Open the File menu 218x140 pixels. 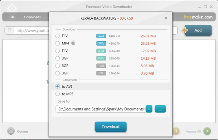tap(12, 17)
